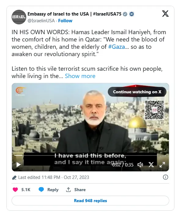This screenshot has width=179, height=214.
Task: Click the @IsraelinUSA handle
Action: click(x=41, y=21)
